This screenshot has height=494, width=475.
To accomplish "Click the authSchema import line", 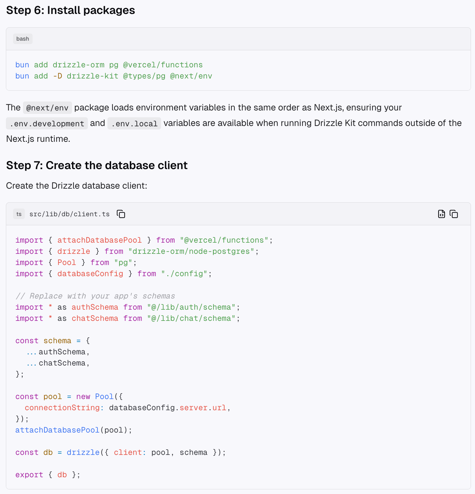I will pyautogui.click(x=128, y=307).
